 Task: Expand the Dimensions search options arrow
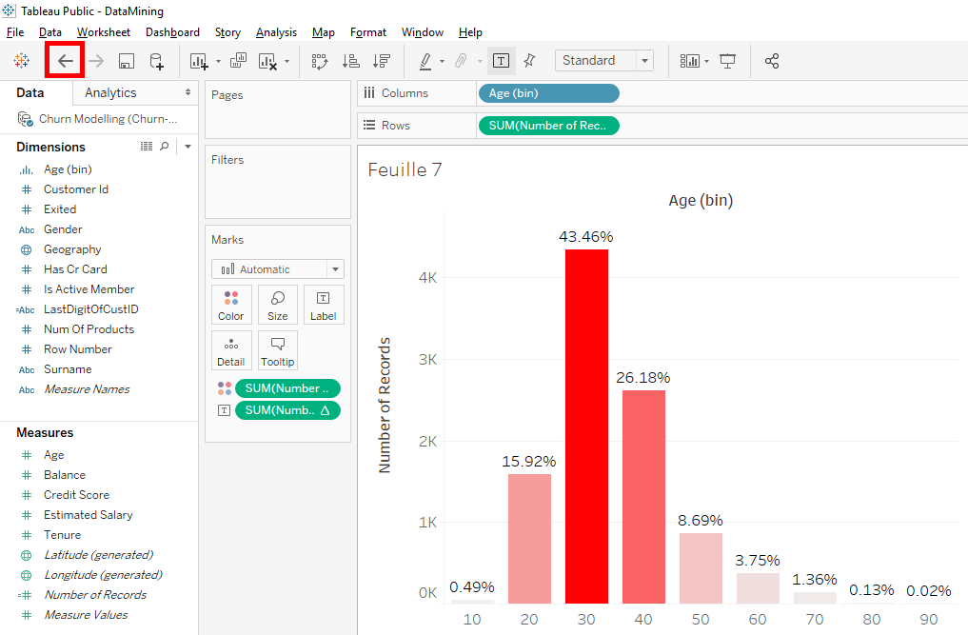187,147
